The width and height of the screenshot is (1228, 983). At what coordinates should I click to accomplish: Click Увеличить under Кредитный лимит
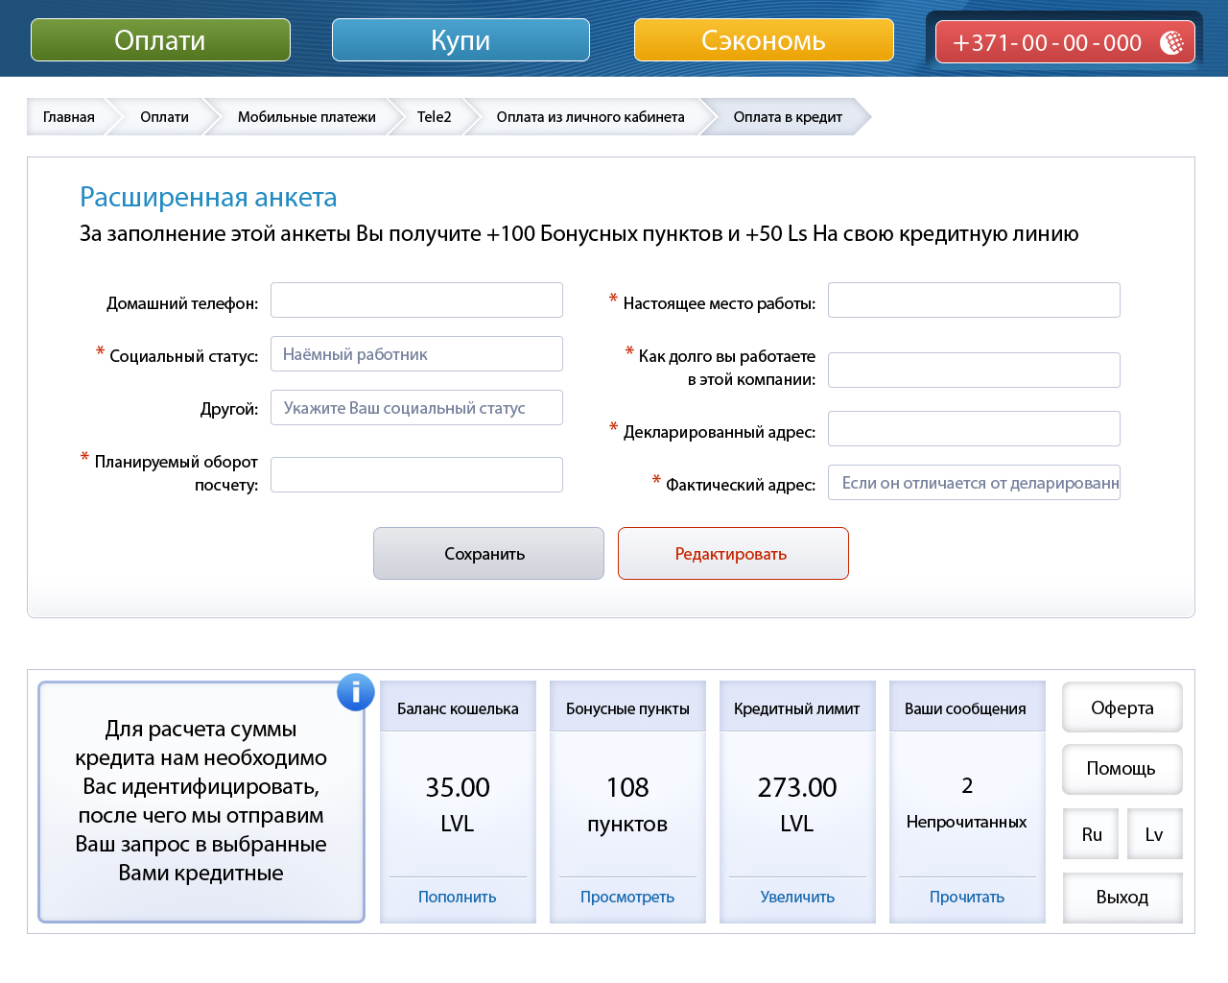pos(797,897)
